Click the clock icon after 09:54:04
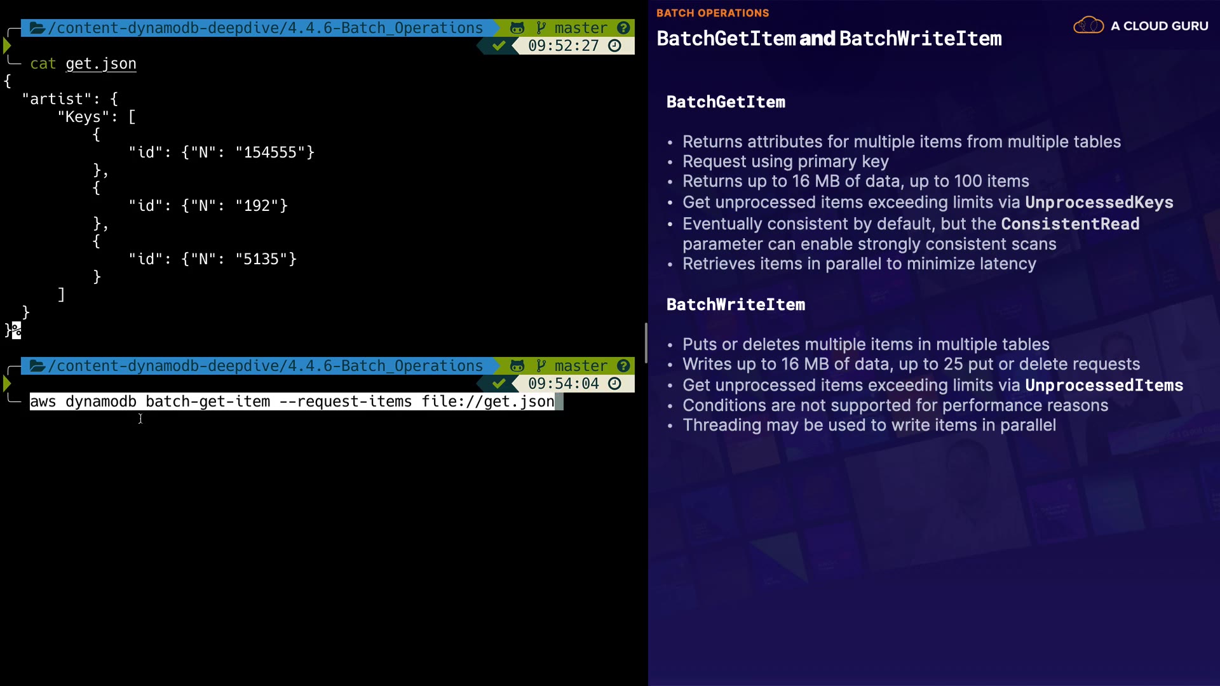Screen dimensions: 1220x686 click(x=614, y=384)
